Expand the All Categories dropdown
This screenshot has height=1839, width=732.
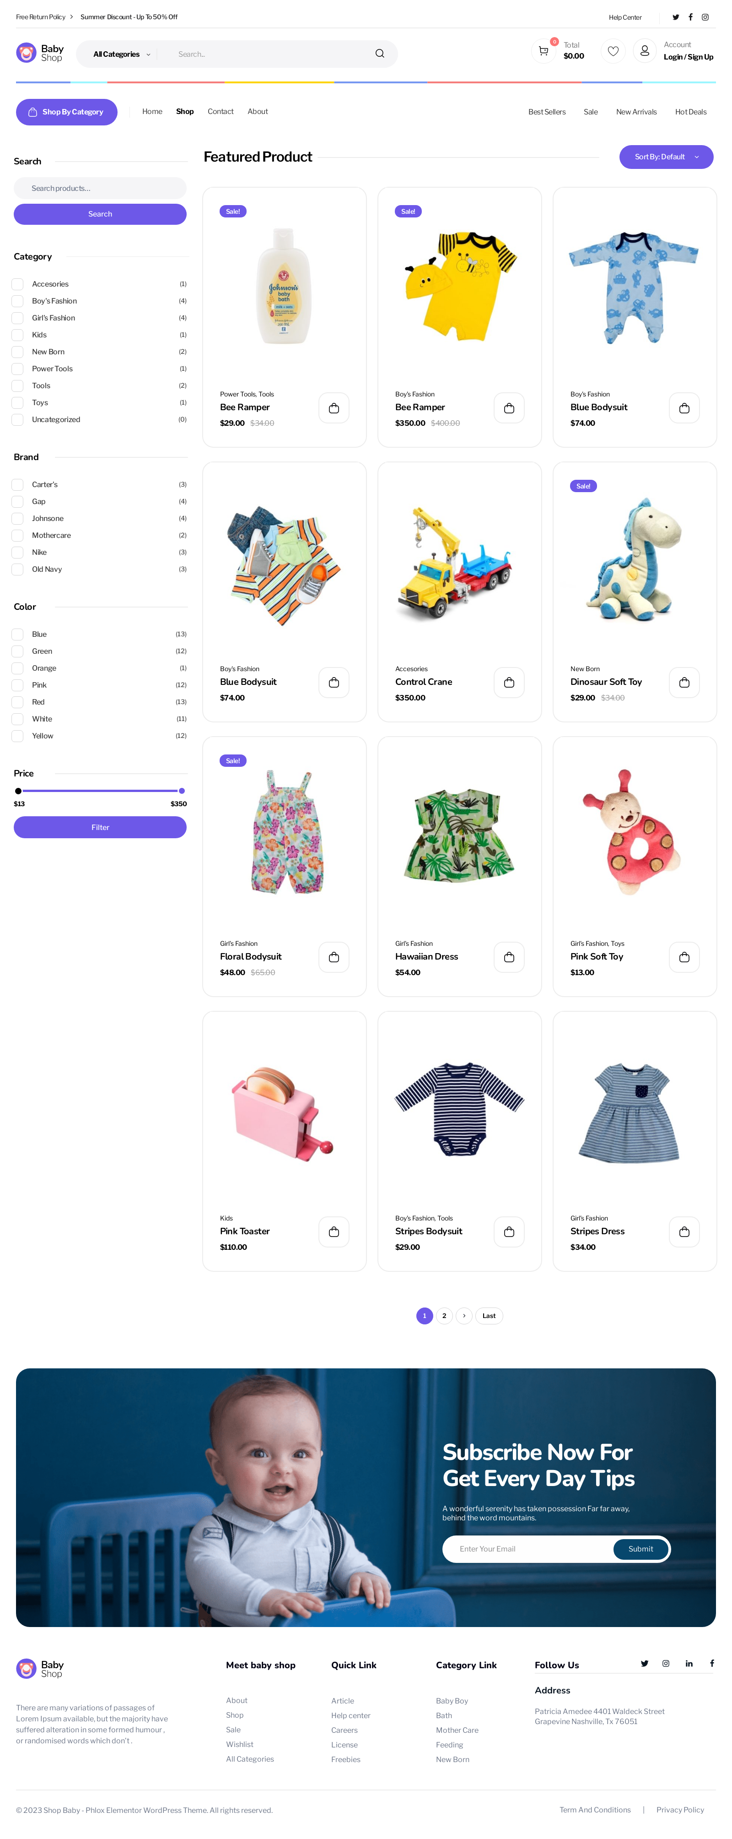[121, 54]
